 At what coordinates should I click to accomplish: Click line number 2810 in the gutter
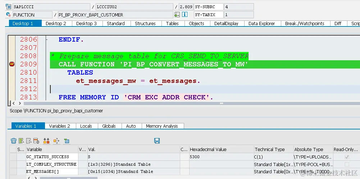pos(28,72)
